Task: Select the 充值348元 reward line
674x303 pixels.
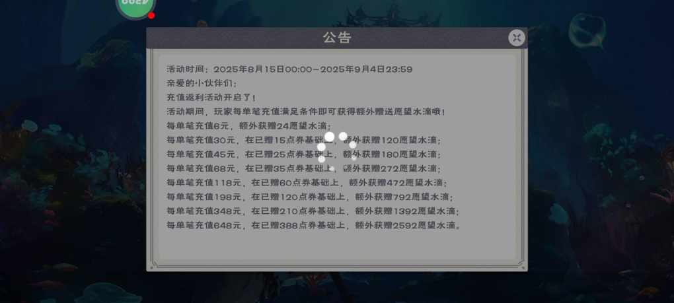Action: click(313, 211)
